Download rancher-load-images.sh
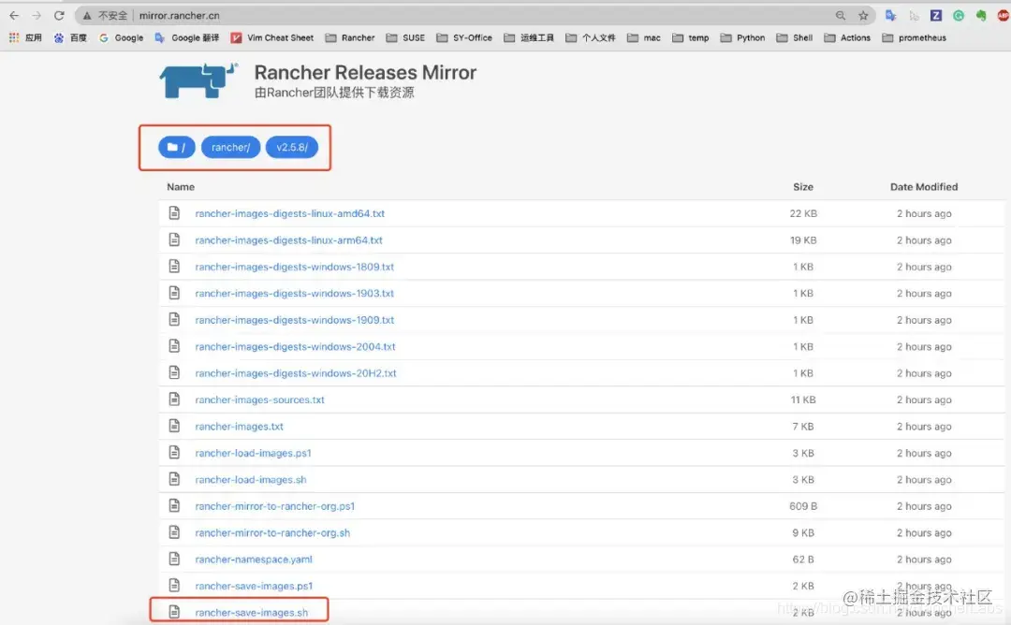The width and height of the screenshot is (1011, 625). pyautogui.click(x=251, y=479)
